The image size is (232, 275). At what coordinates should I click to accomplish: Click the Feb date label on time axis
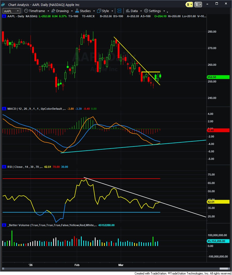[77, 265]
